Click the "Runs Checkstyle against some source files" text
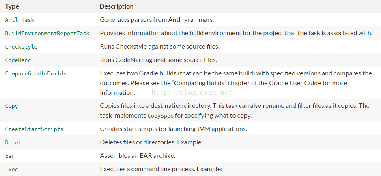This screenshot has height=176, width=381. (159, 47)
